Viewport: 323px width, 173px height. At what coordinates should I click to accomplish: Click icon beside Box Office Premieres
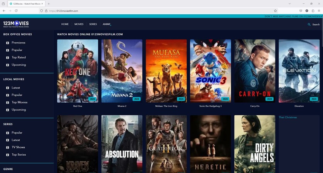8,43
